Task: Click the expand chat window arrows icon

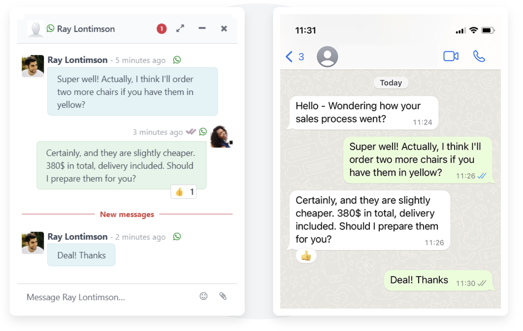Action: tap(180, 28)
